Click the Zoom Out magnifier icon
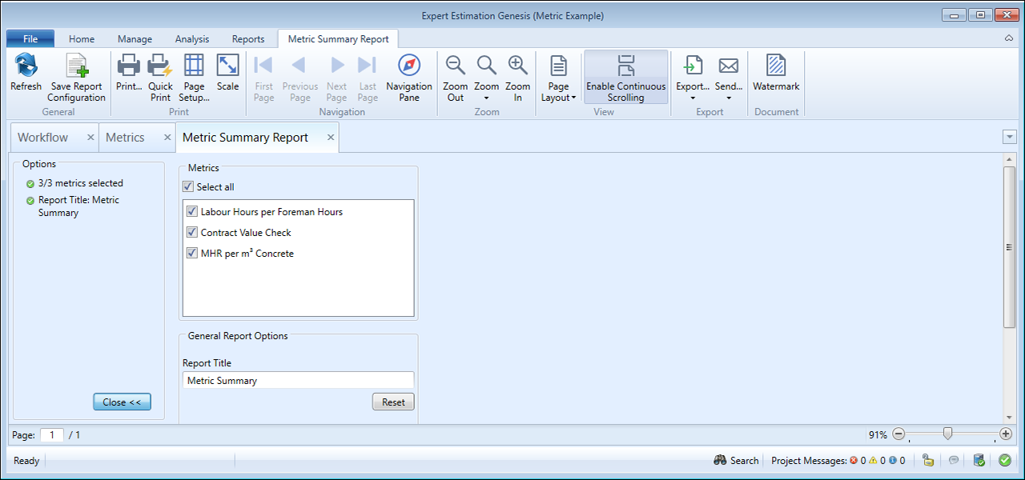Image resolution: width=1025 pixels, height=480 pixels. 455,66
